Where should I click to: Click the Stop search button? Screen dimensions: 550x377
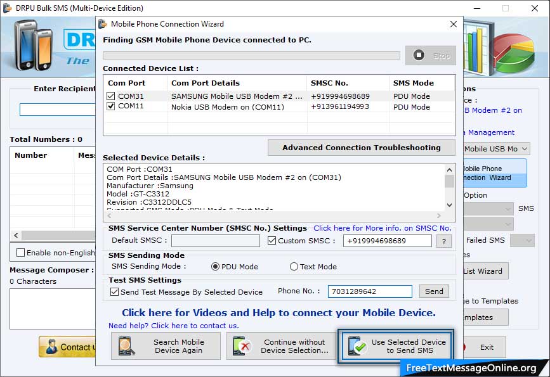[430, 55]
